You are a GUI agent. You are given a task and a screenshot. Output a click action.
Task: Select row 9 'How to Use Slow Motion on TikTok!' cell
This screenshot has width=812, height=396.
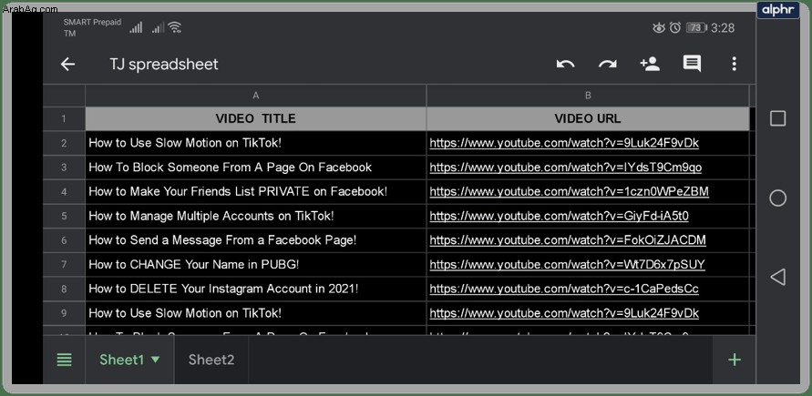pyautogui.click(x=256, y=313)
